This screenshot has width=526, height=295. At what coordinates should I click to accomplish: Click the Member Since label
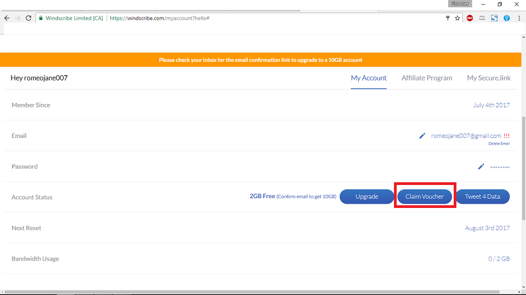tap(31, 105)
